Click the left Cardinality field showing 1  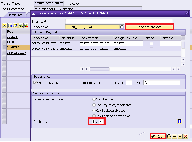[x=93, y=121]
